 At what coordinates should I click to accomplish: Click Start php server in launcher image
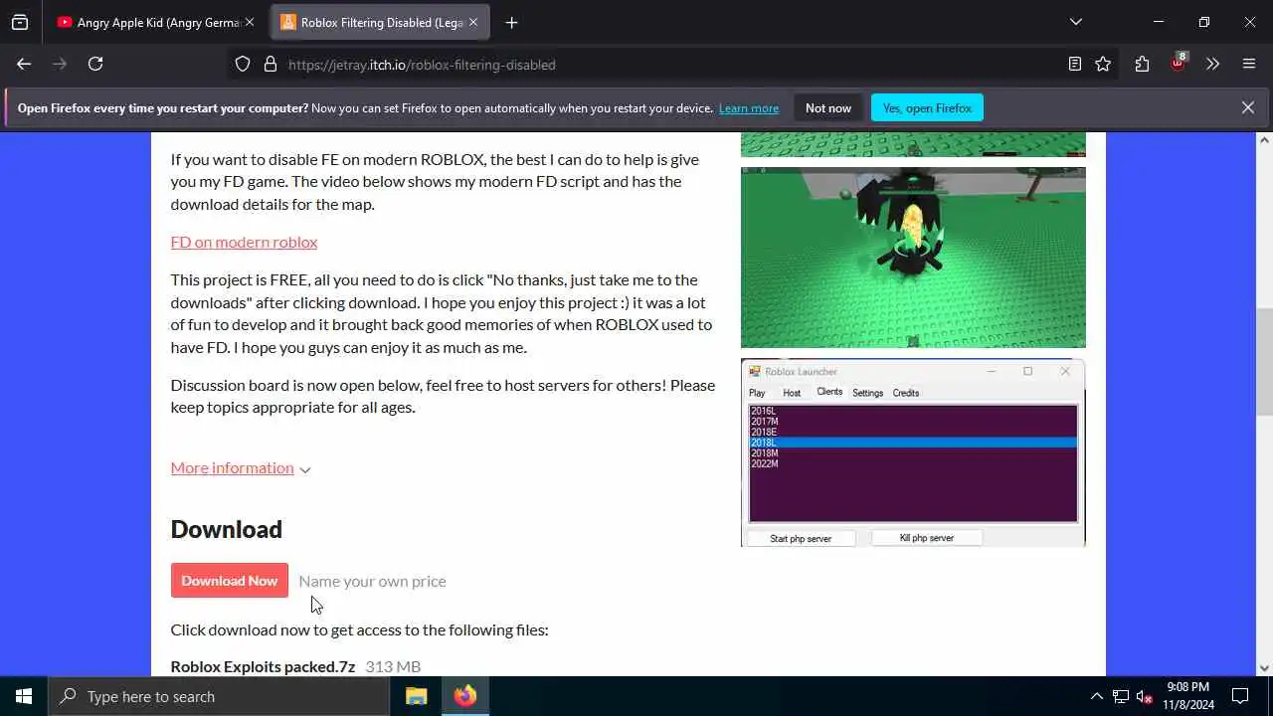[x=801, y=538]
